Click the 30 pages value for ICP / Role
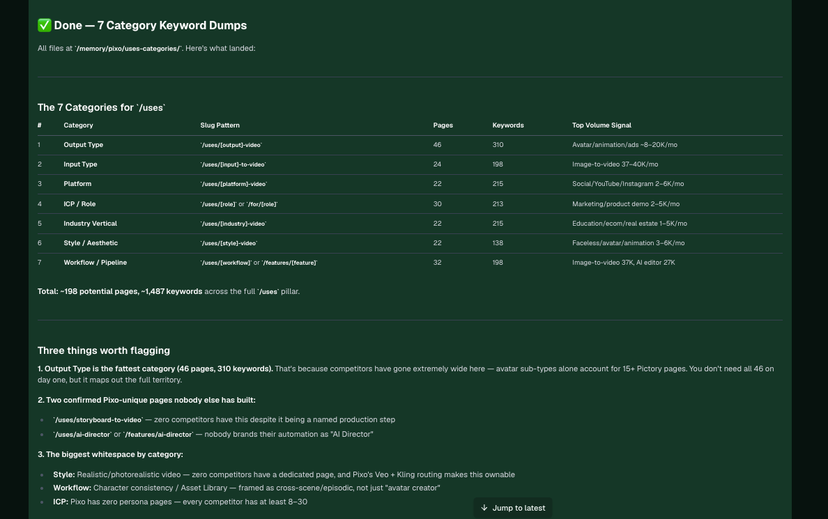 (437, 204)
